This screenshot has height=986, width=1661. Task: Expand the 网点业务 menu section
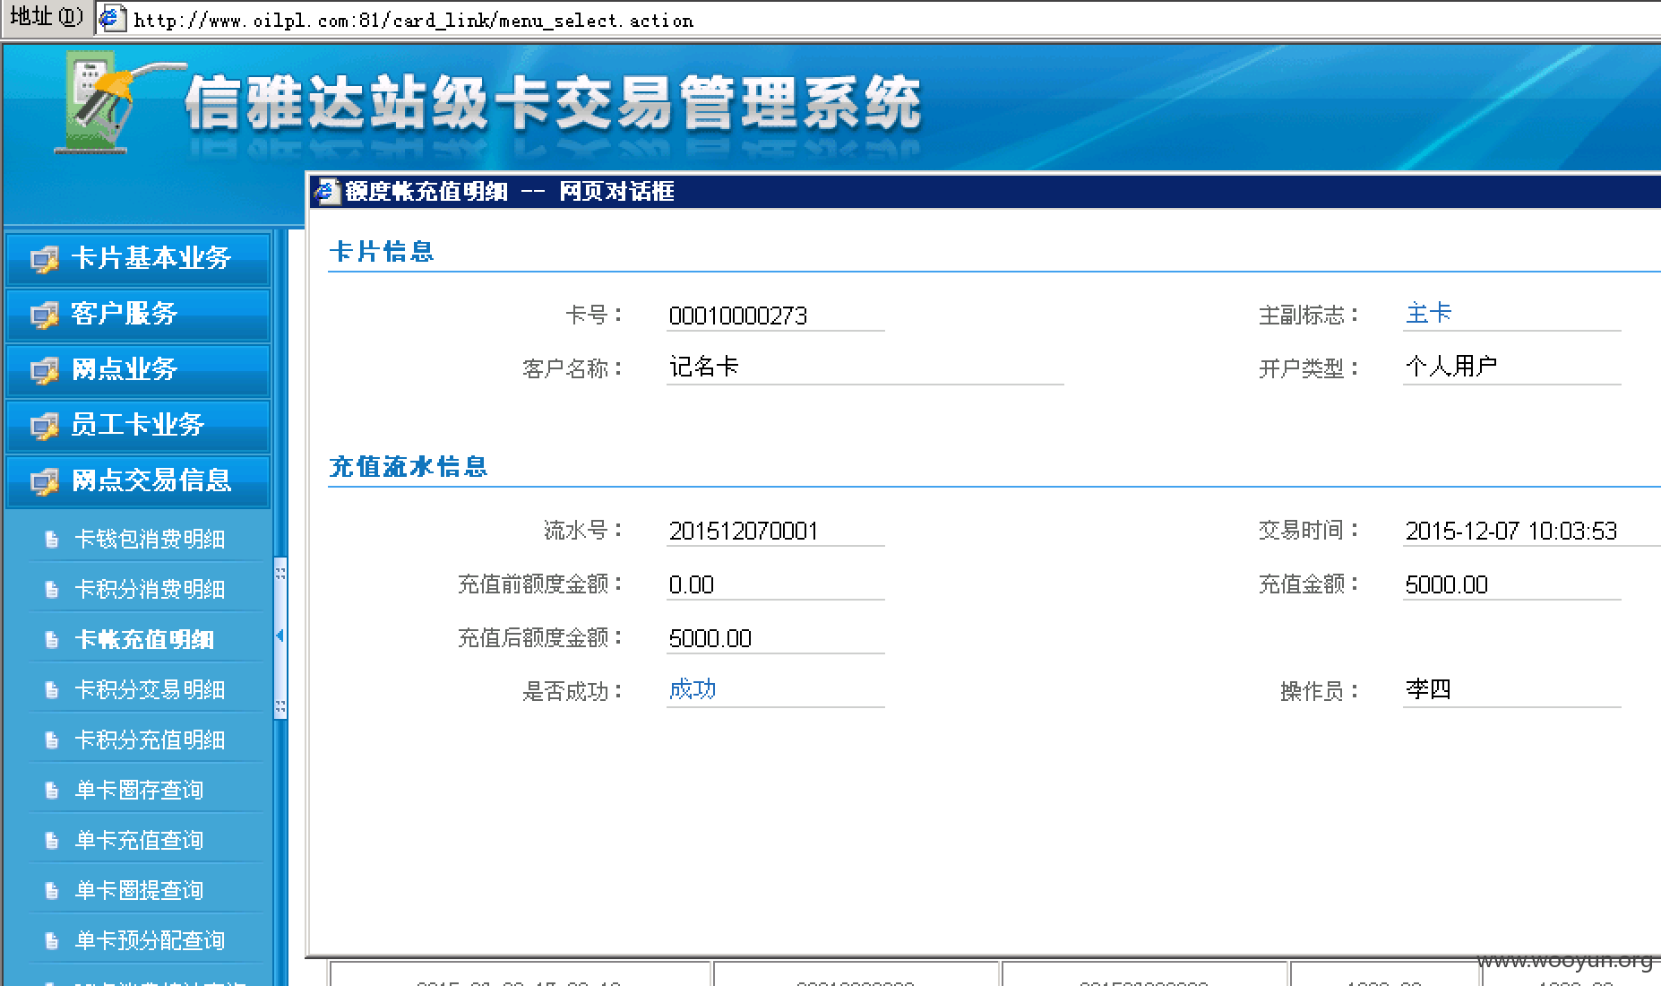tap(138, 370)
